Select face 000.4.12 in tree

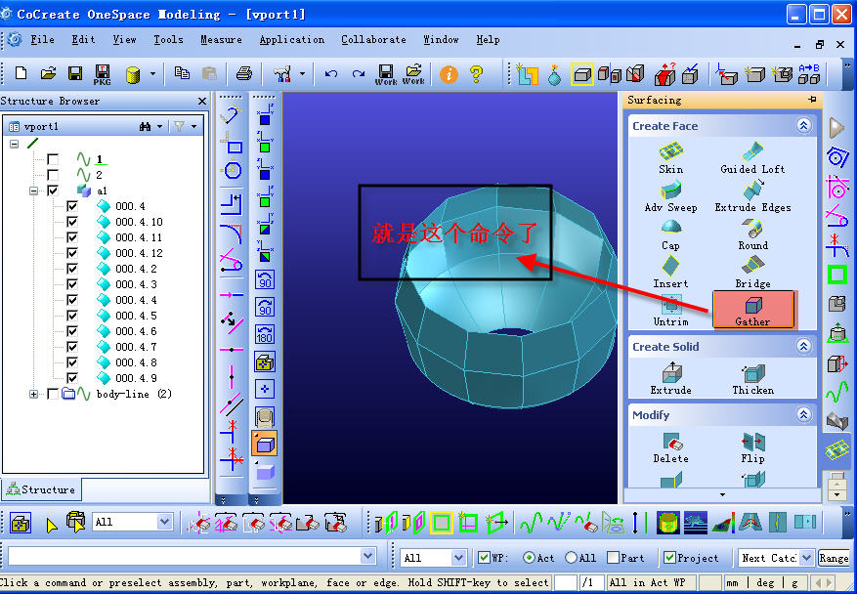click(x=139, y=253)
